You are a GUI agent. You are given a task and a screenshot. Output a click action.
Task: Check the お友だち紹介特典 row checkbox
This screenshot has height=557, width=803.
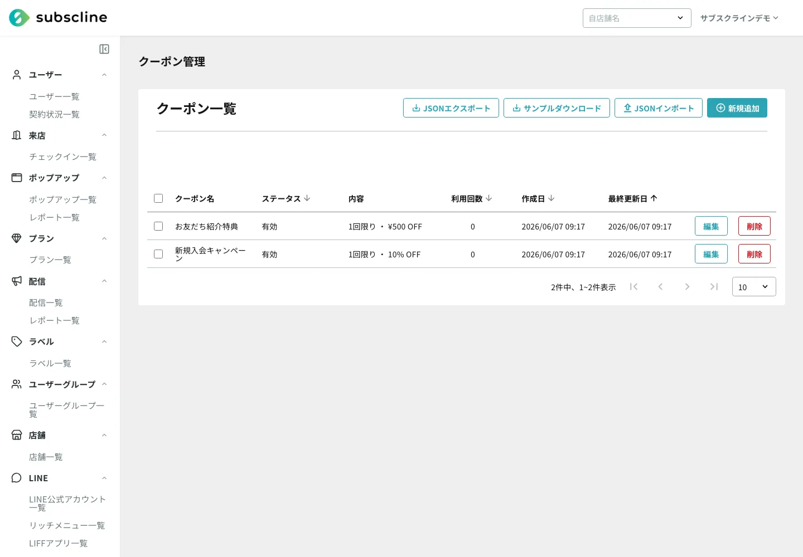click(158, 226)
